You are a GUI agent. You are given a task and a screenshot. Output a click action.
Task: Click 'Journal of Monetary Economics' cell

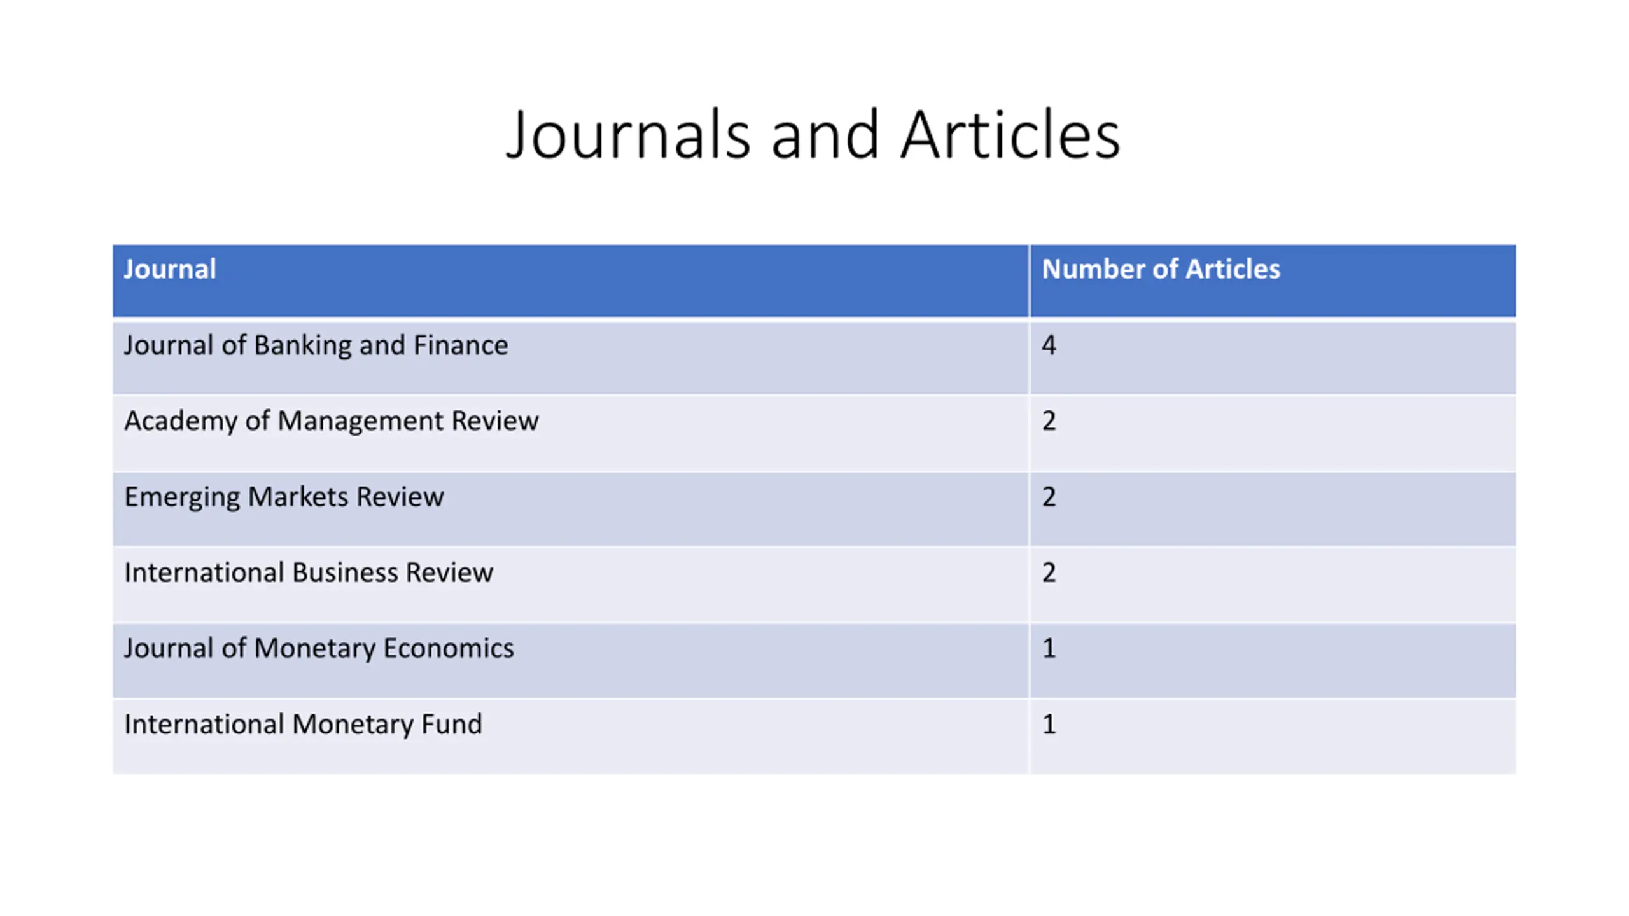[x=571, y=660]
